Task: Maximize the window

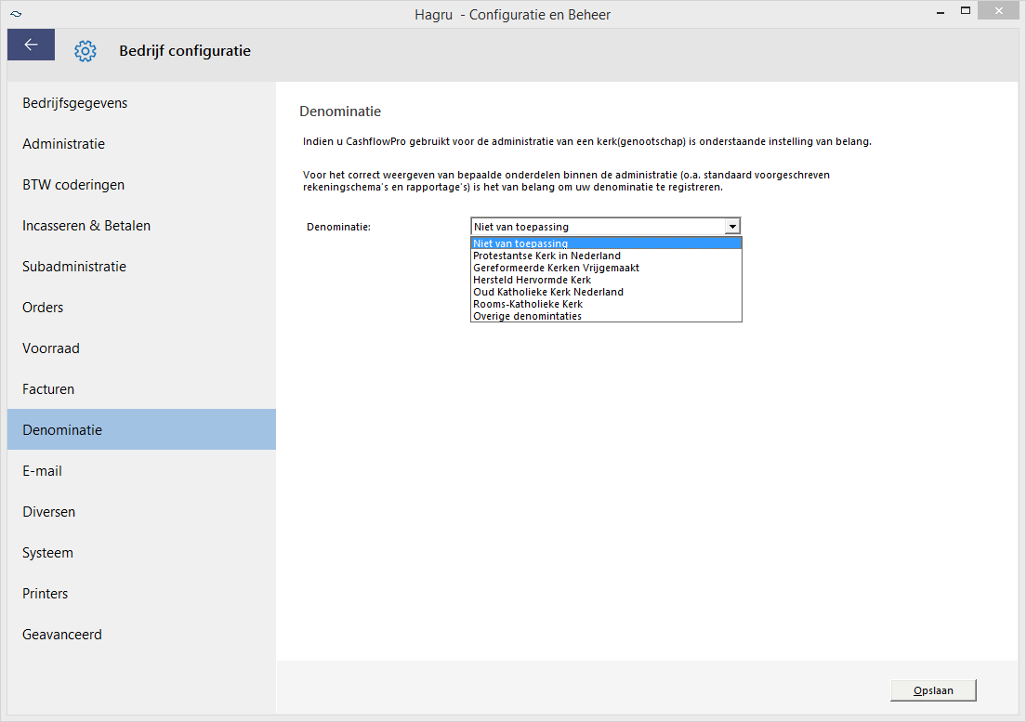Action: click(966, 11)
